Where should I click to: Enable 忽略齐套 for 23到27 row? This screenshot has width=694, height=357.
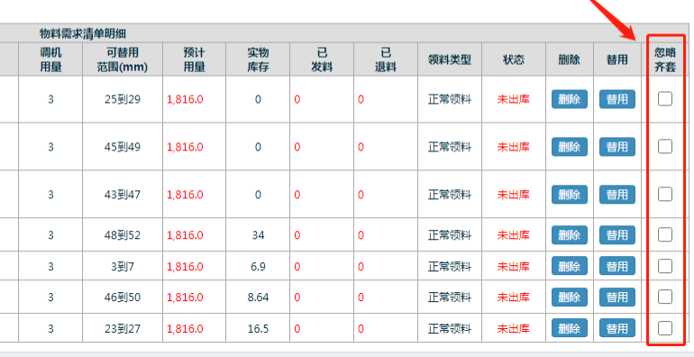665,328
